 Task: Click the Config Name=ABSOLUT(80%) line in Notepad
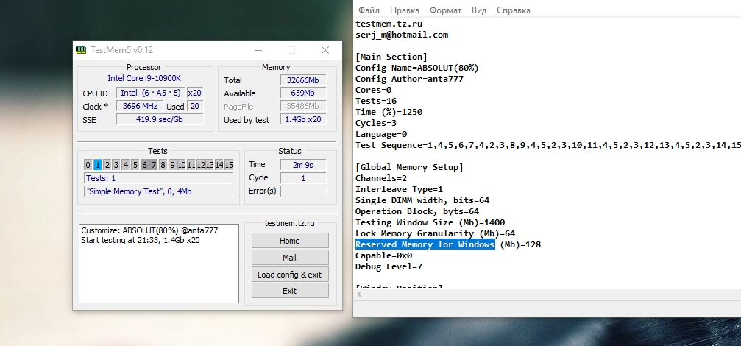(x=417, y=68)
